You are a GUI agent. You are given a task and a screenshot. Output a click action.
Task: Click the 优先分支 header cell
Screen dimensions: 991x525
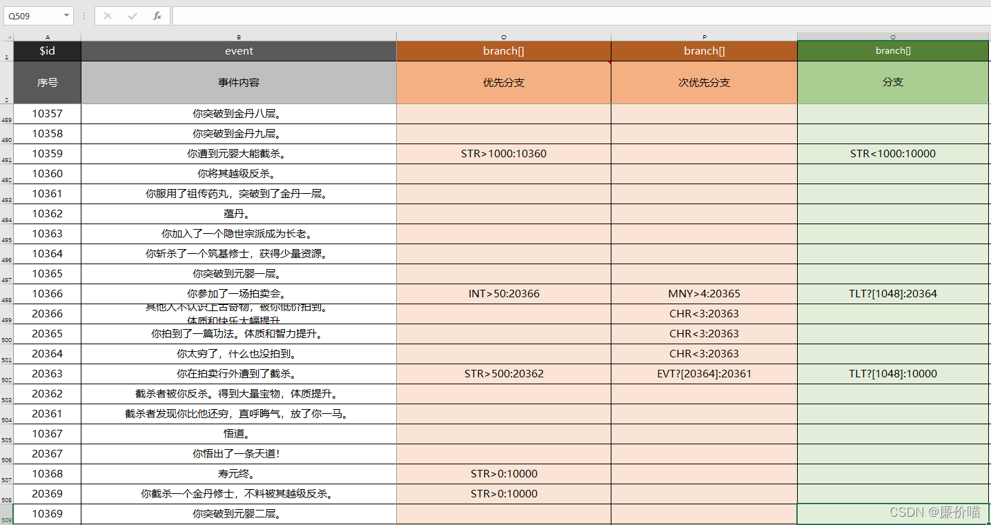504,83
